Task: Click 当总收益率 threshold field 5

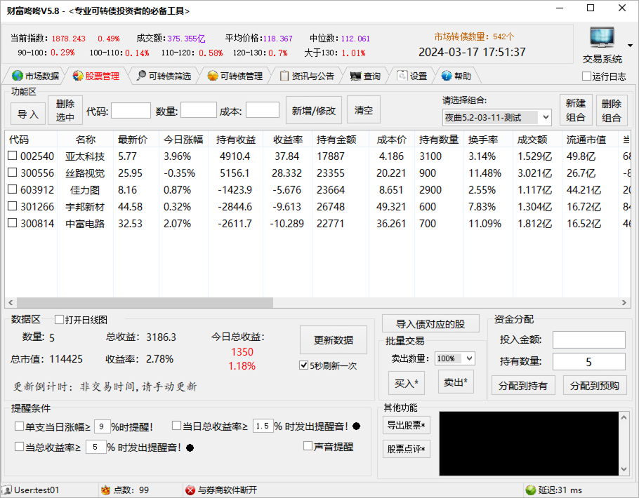Action: [95, 447]
